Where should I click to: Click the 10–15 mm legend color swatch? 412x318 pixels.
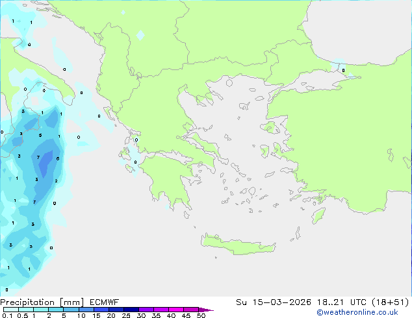pyautogui.click(x=86, y=310)
